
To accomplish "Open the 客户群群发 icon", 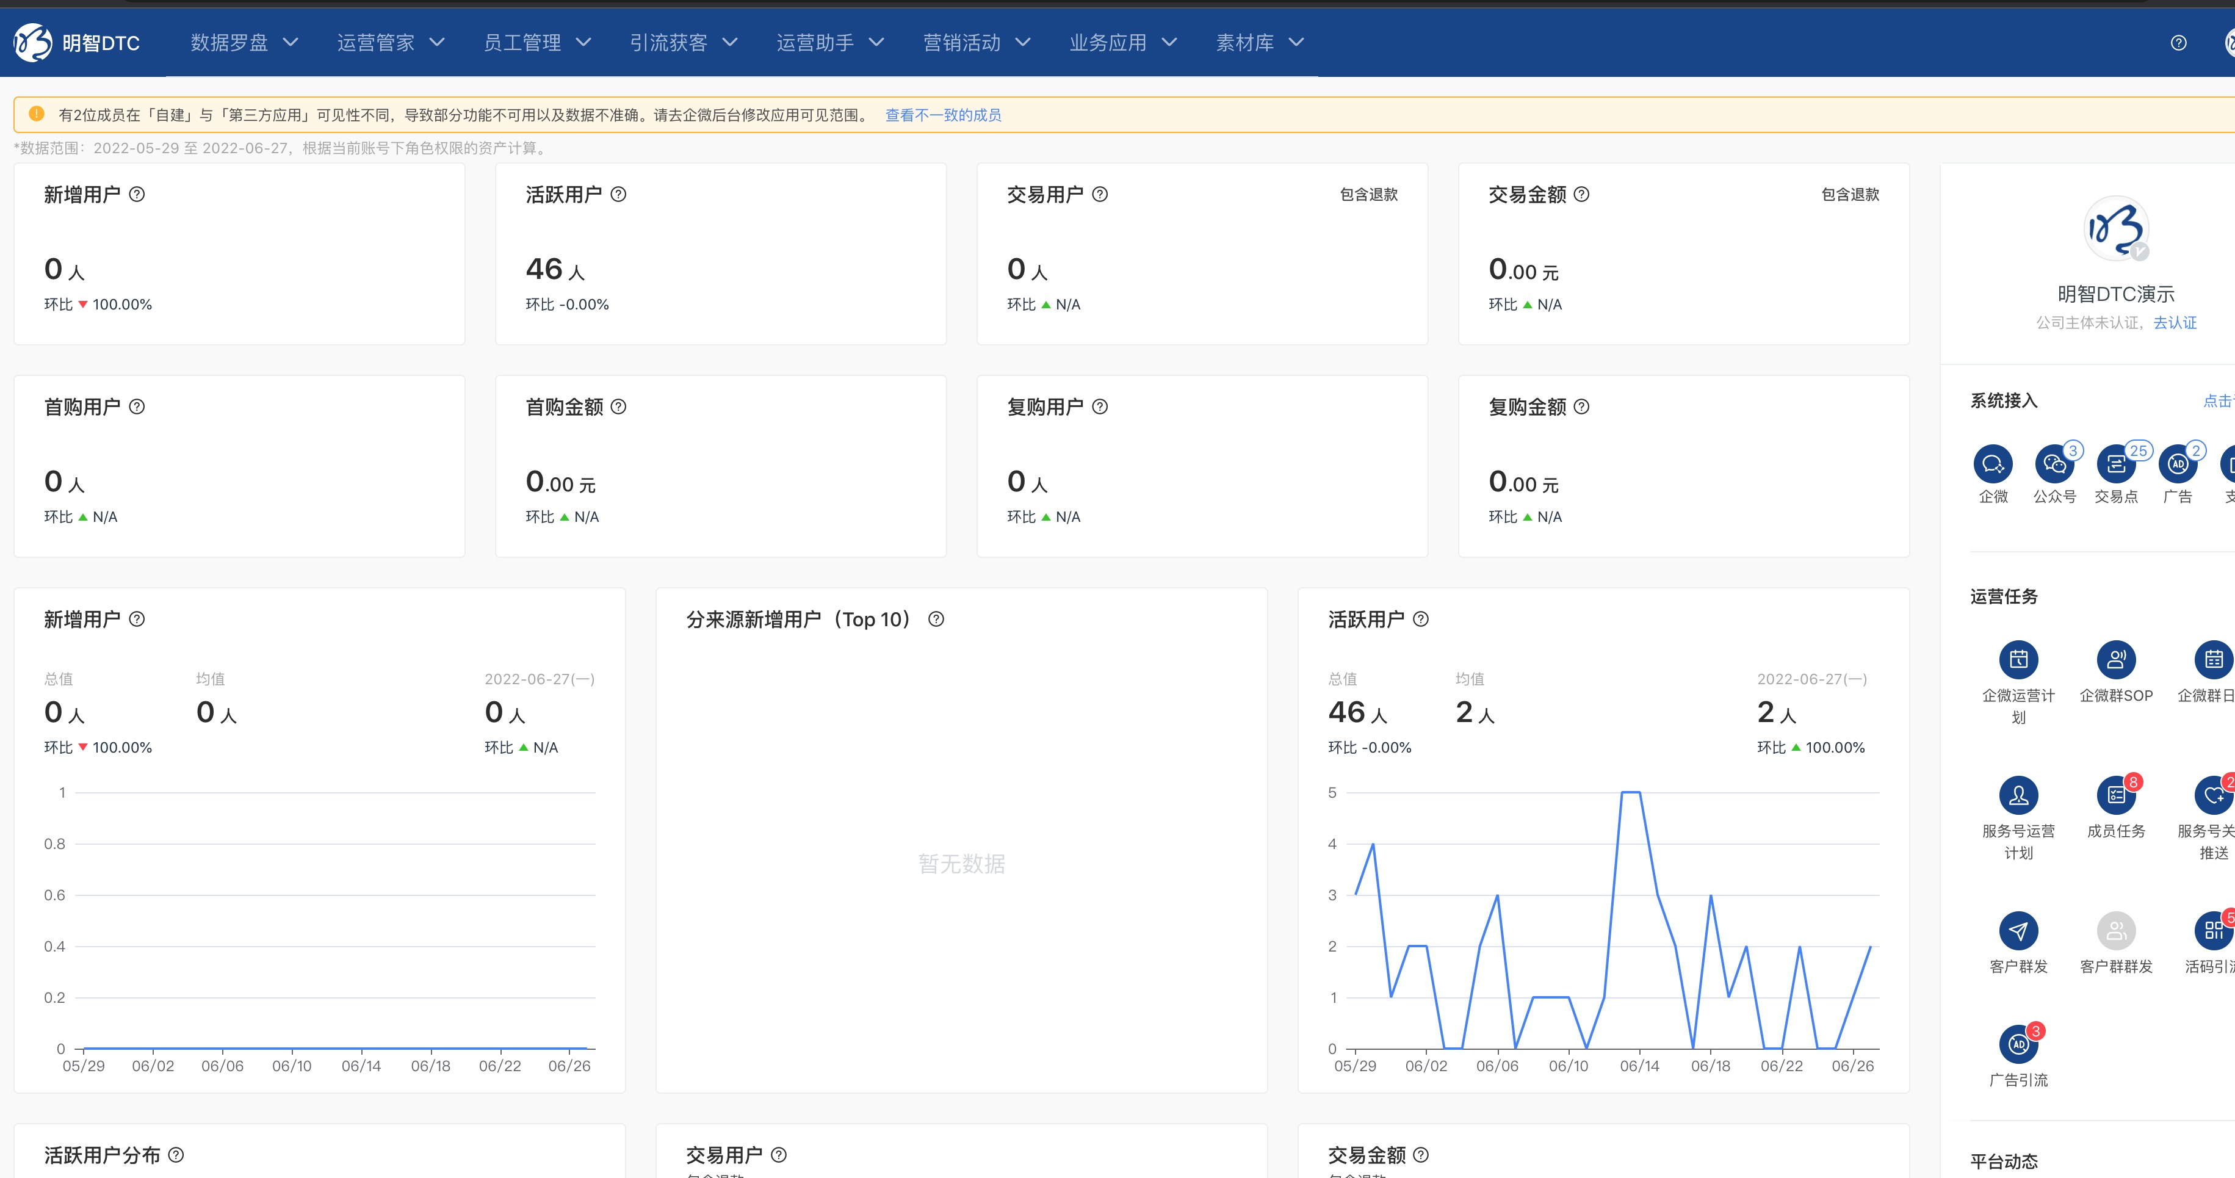I will click(2116, 931).
